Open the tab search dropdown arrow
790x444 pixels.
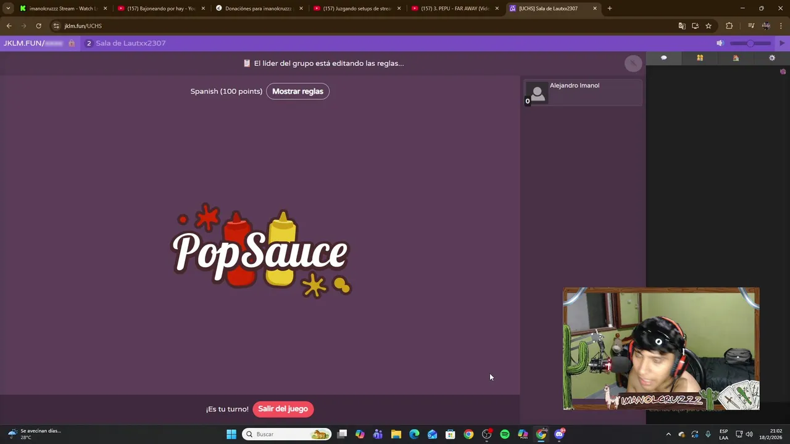tap(8, 9)
